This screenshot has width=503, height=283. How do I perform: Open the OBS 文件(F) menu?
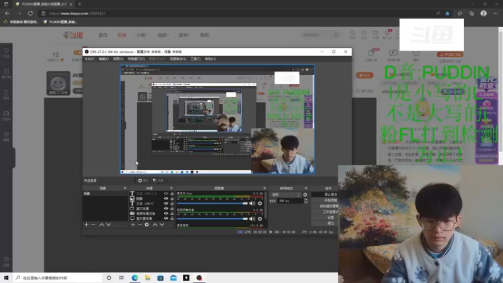click(x=89, y=59)
